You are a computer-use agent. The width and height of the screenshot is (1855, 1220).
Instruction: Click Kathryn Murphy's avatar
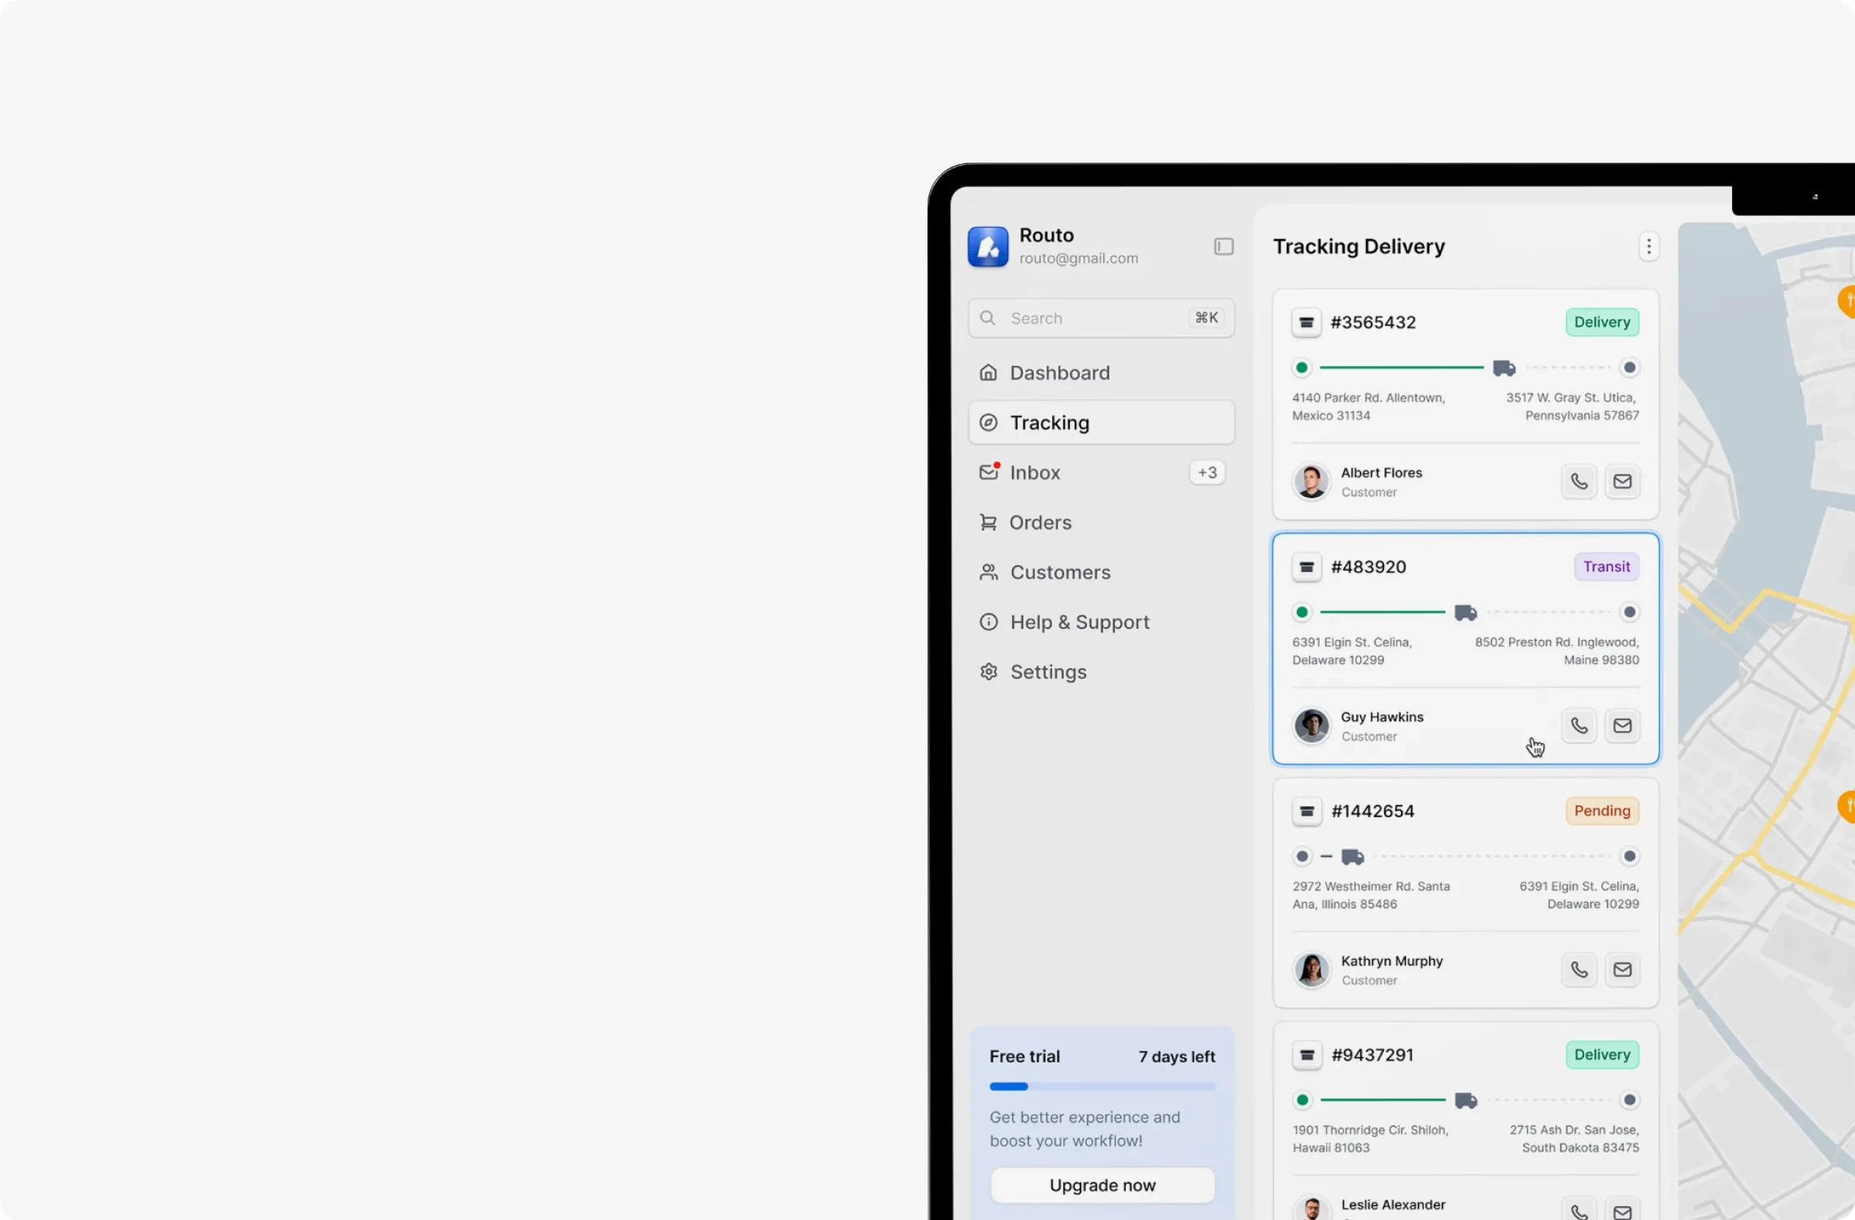tap(1312, 969)
